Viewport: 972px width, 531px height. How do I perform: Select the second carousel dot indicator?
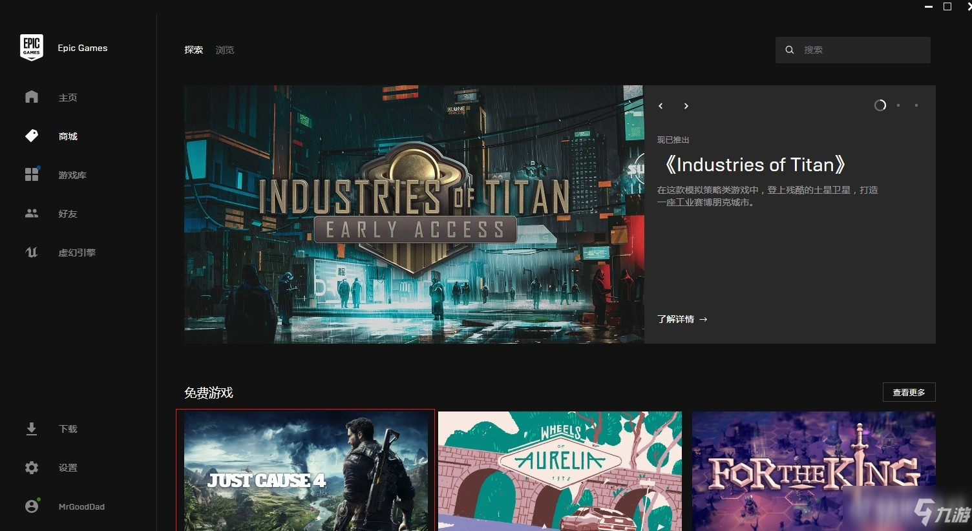coord(898,105)
